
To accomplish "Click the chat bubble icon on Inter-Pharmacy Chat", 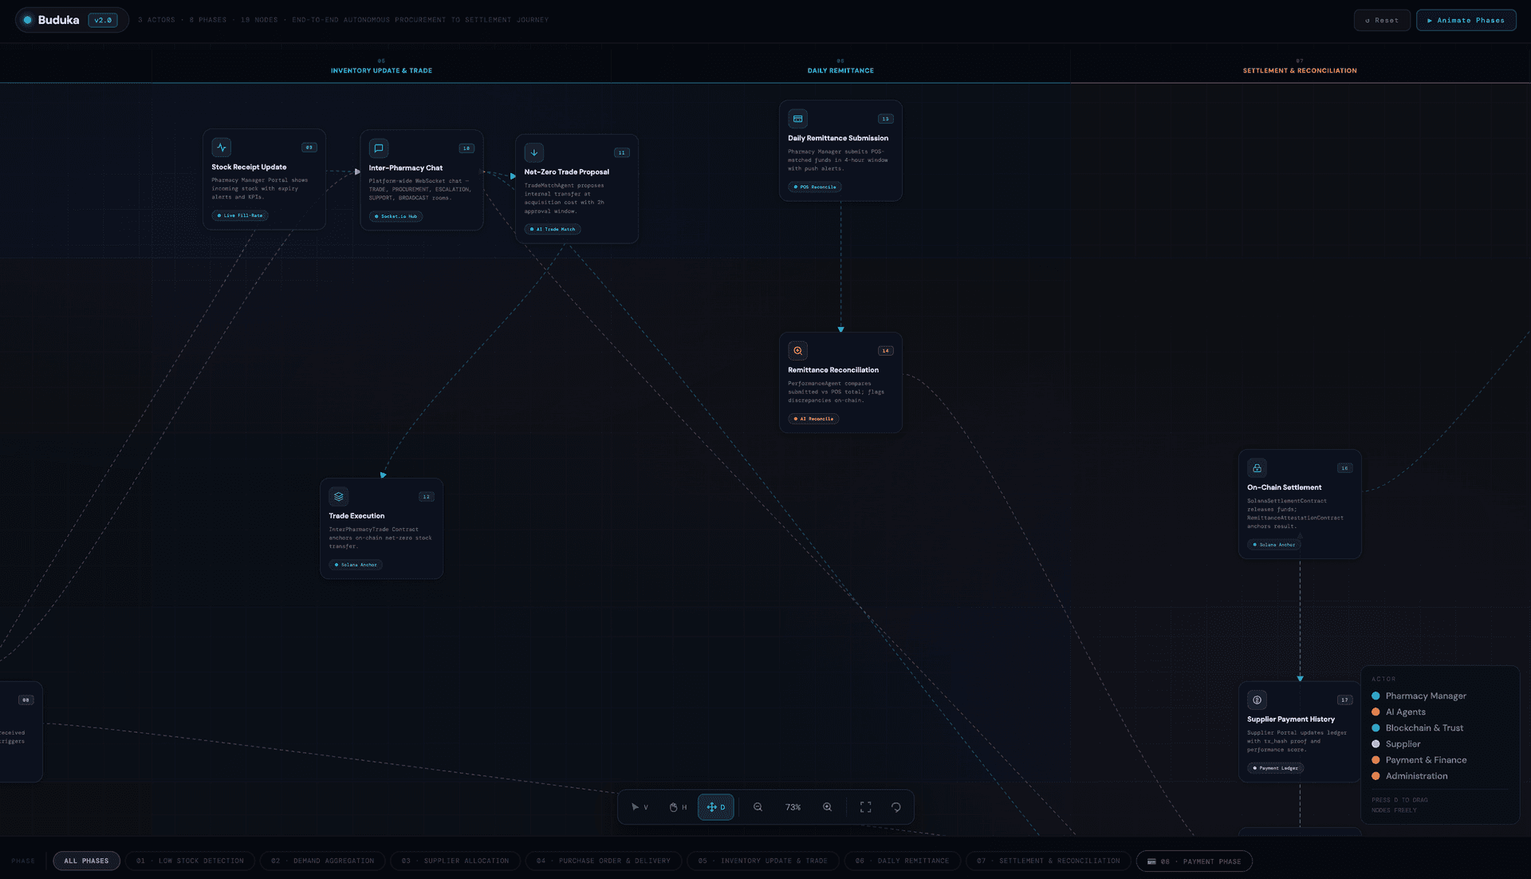I will 378,148.
